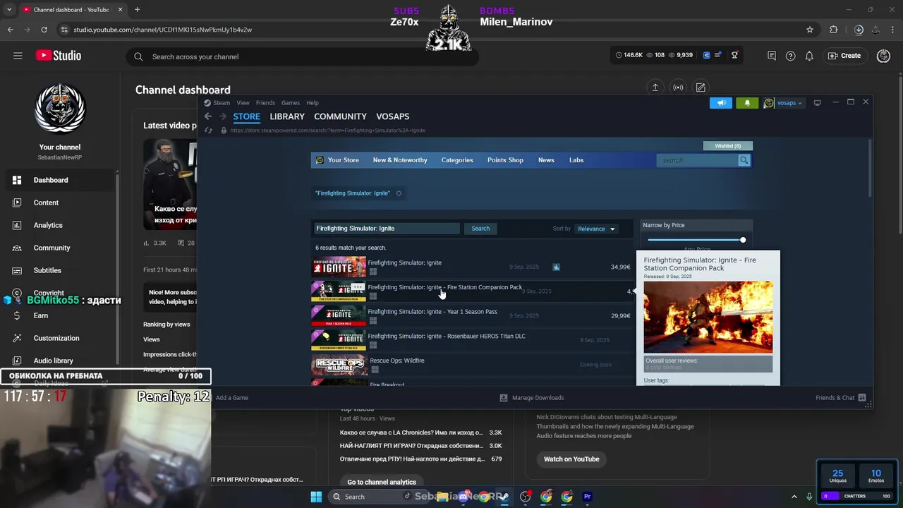Image resolution: width=903 pixels, height=508 pixels.
Task: Open Year 1 Season Pass result
Action: (472, 316)
